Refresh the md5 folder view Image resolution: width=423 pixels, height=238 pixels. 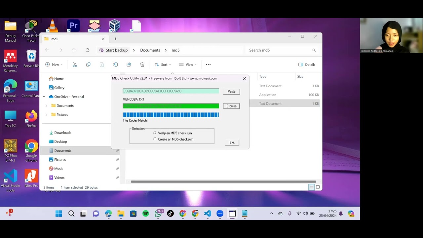click(88, 50)
